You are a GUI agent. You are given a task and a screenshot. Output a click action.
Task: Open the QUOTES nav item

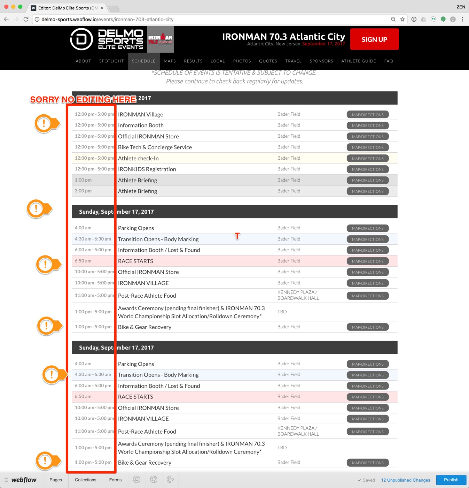[268, 61]
